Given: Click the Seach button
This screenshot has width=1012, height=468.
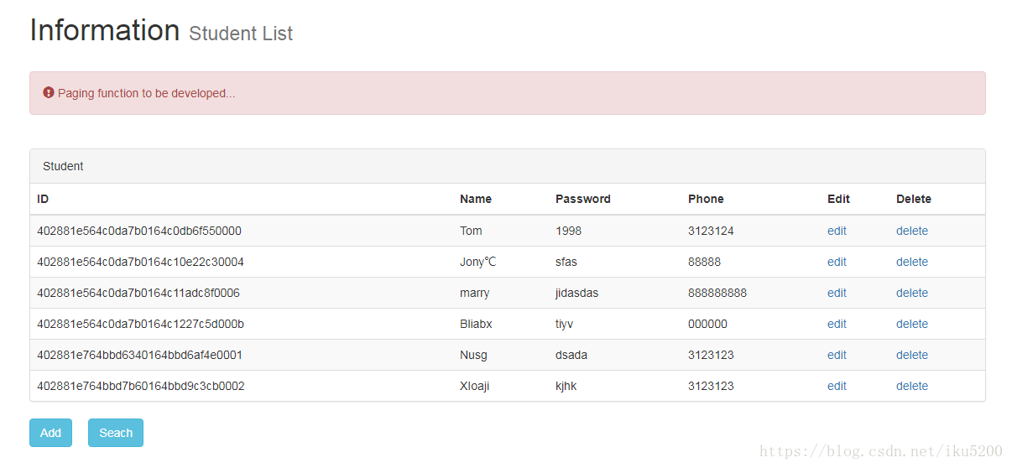Looking at the screenshot, I should (116, 433).
